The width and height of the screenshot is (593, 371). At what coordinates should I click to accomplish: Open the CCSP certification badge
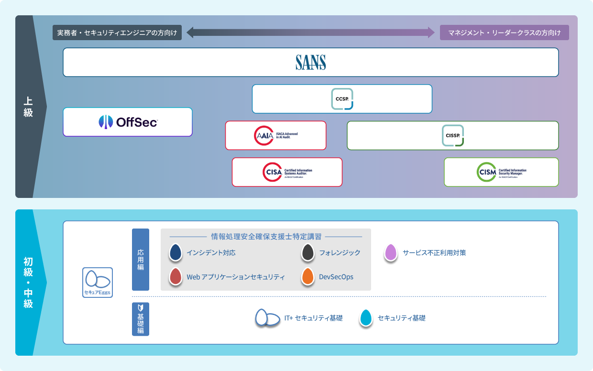(342, 99)
